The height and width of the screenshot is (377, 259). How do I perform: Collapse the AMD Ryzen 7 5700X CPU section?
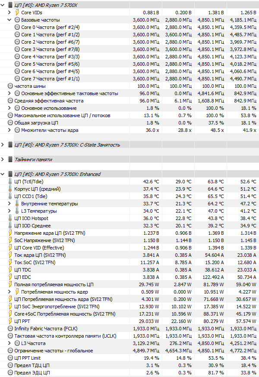tap(3, 5)
